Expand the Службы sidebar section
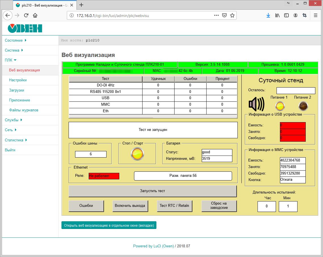 (13, 120)
